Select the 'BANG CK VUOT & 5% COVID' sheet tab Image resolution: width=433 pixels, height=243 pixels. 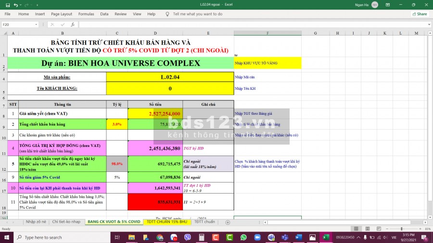click(x=114, y=222)
